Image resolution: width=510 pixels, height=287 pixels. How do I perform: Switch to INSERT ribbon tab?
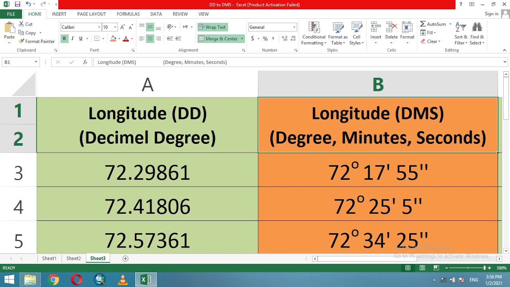point(59,14)
